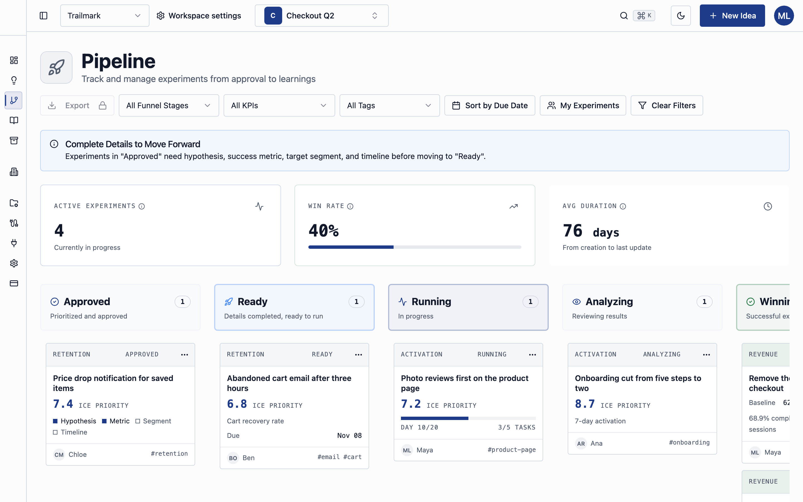
Task: Open the ML user avatar
Action: (x=784, y=16)
